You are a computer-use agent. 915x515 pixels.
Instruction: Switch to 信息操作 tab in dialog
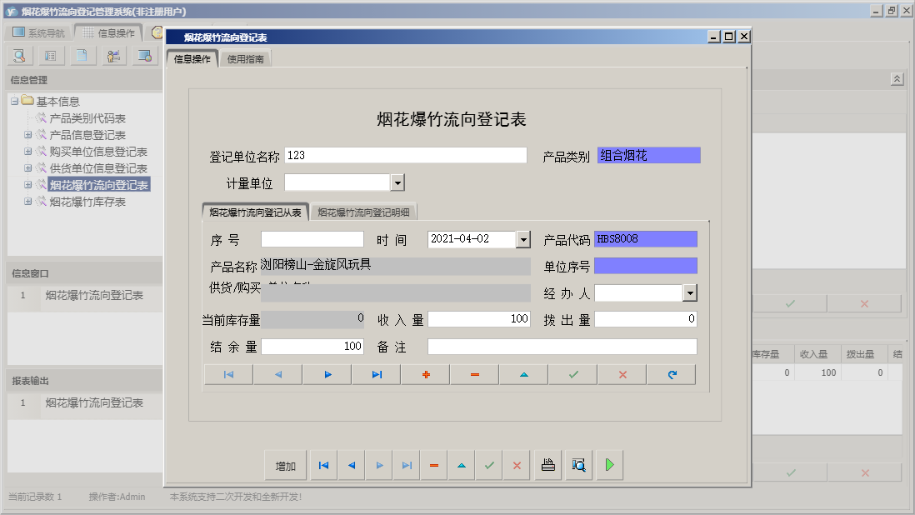click(192, 59)
